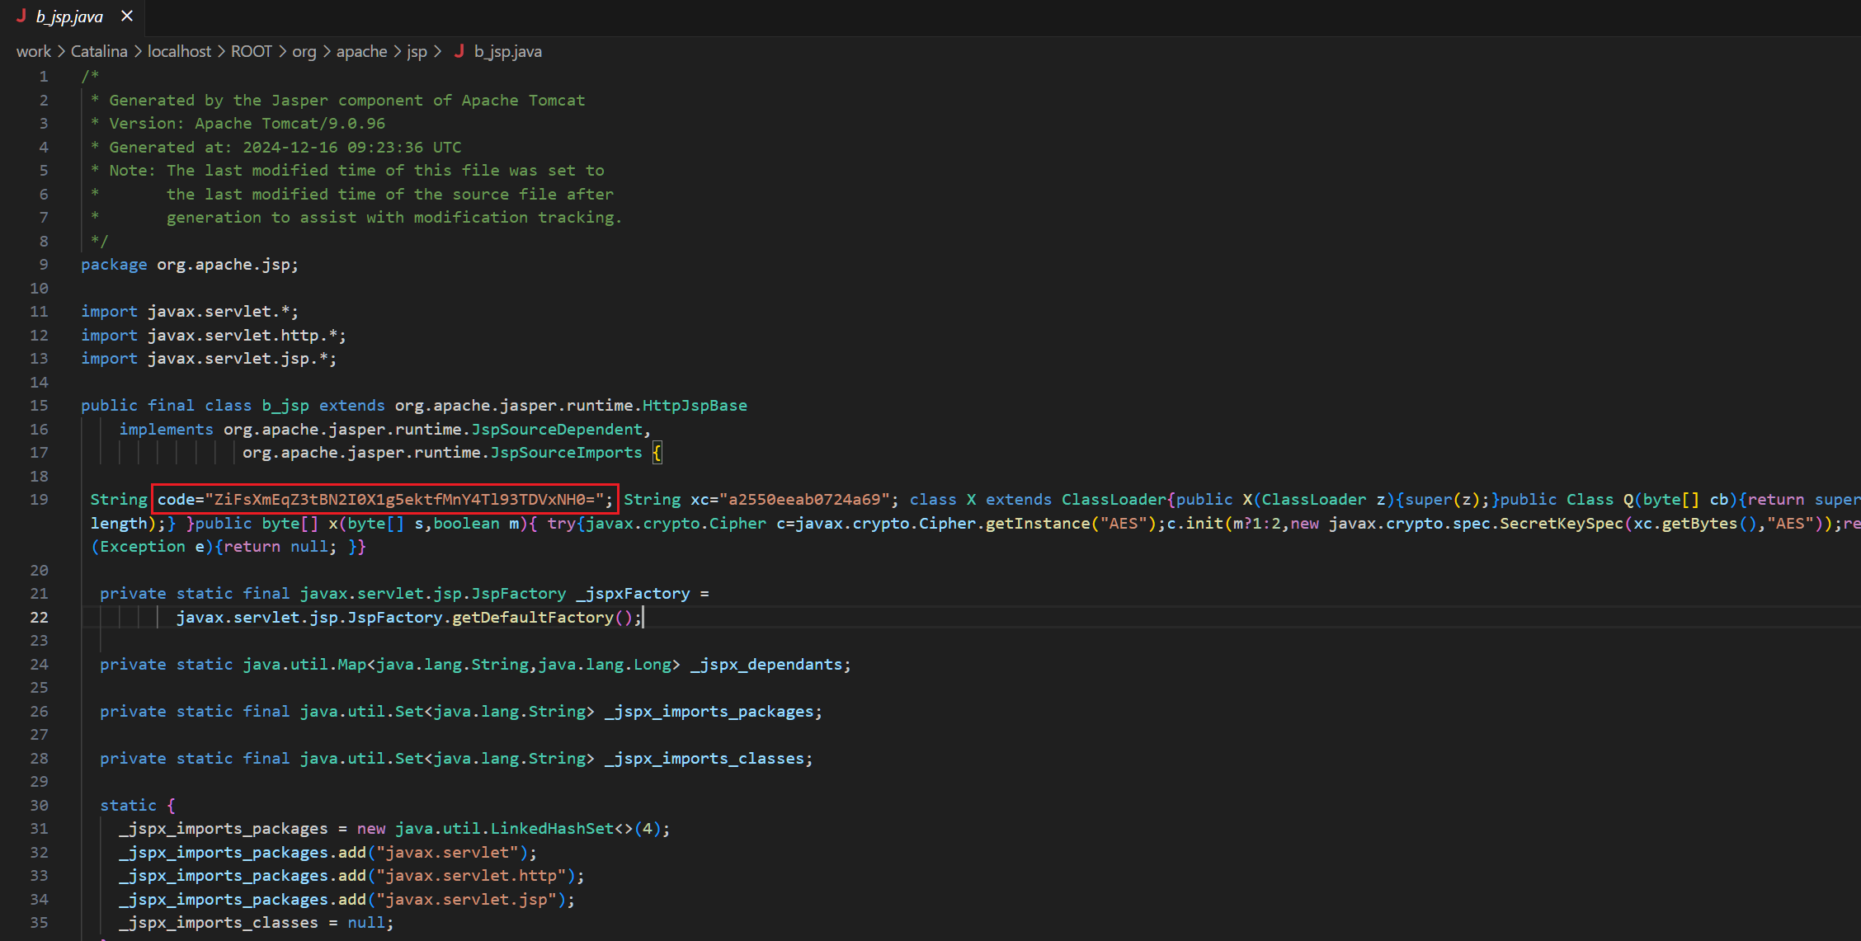Click the HttpJspBase class name
Viewport: 1861px width, 941px height.
pyautogui.click(x=694, y=406)
